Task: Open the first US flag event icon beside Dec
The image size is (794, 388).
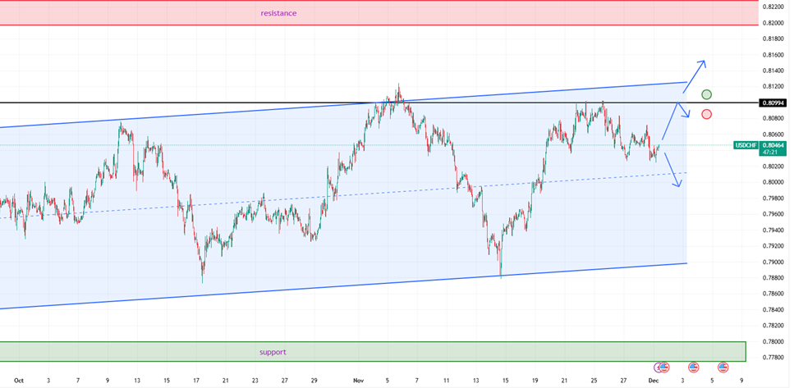Action: pos(664,367)
